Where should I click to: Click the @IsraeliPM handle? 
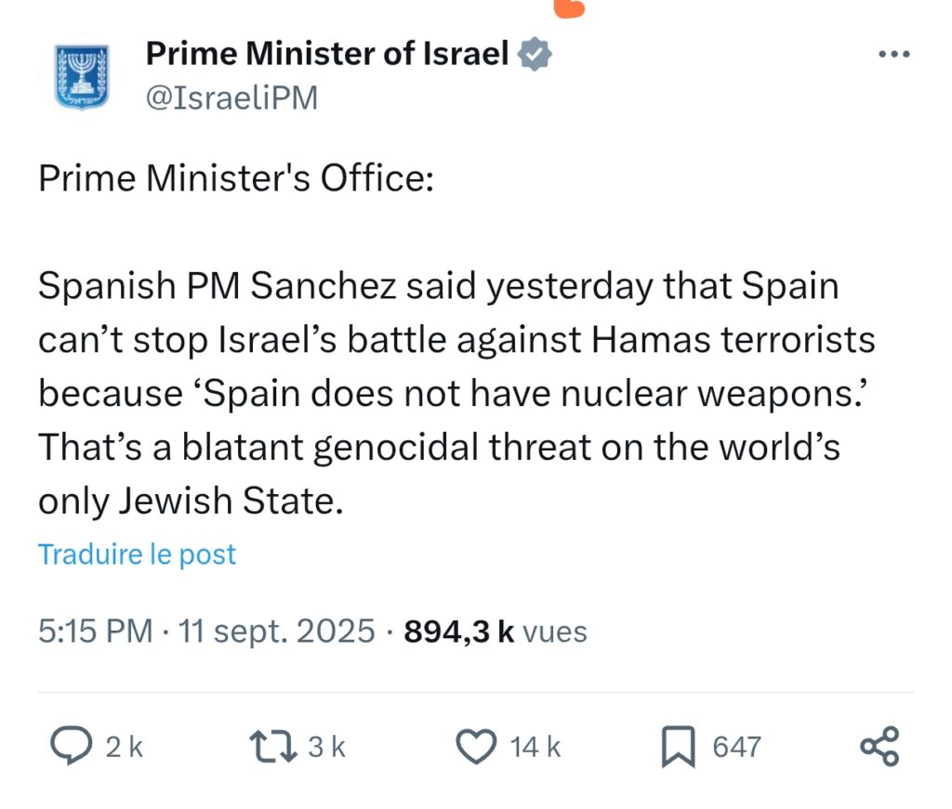coord(231,98)
